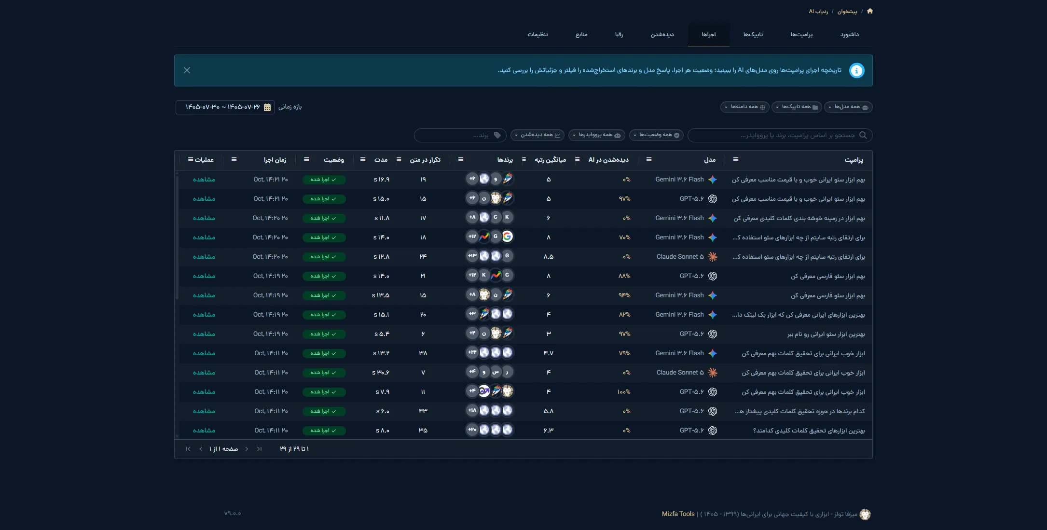Expand the همه مدل‌ها dropdown
The width and height of the screenshot is (1047, 530).
click(x=848, y=107)
